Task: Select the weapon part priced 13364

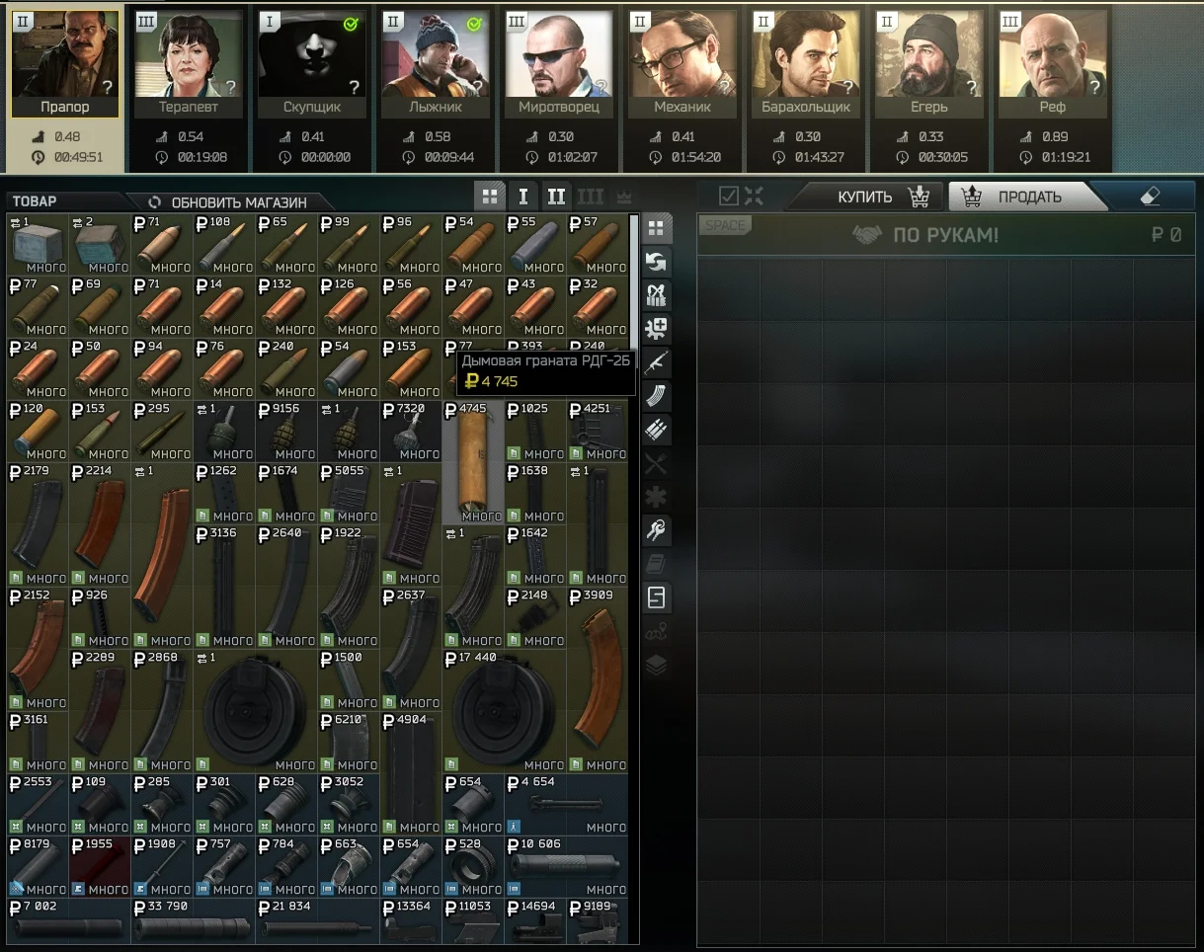Action: pos(411,921)
